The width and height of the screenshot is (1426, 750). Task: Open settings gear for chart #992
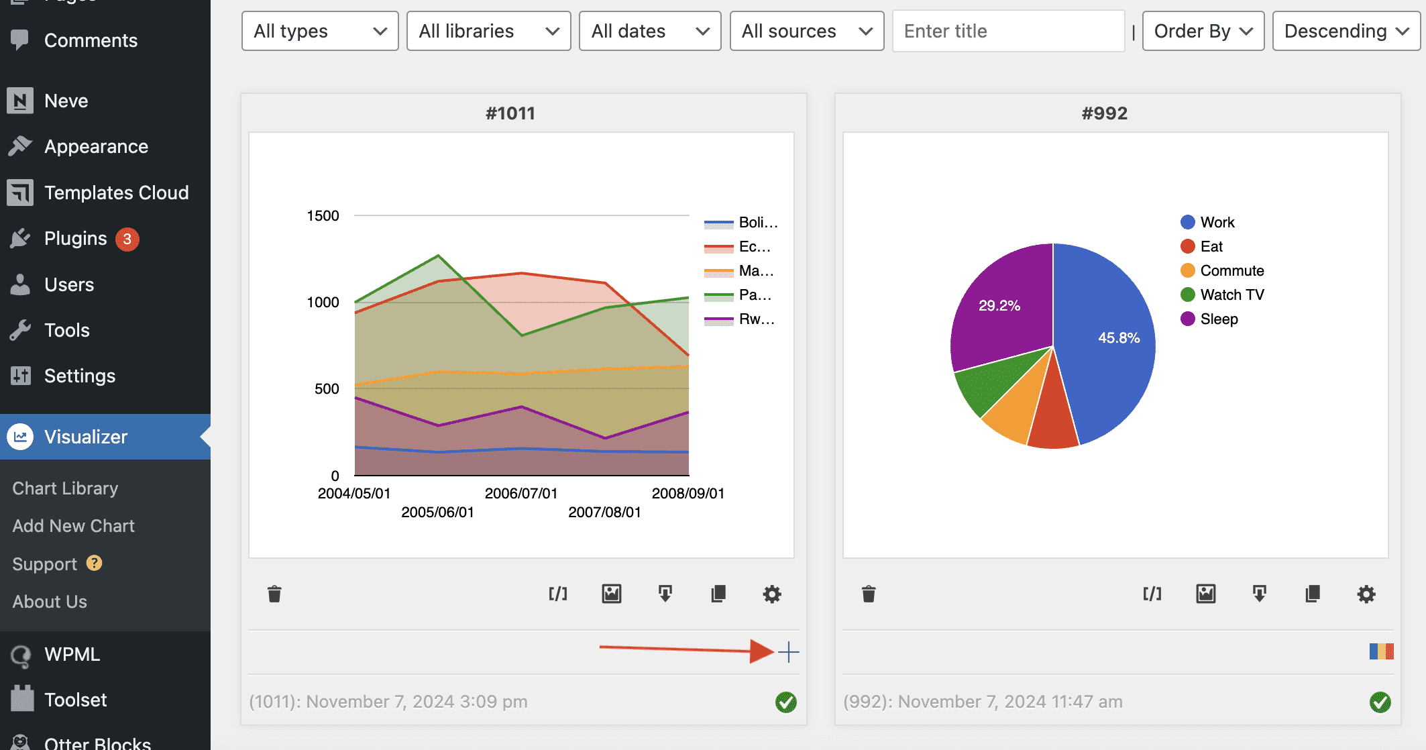click(1366, 594)
